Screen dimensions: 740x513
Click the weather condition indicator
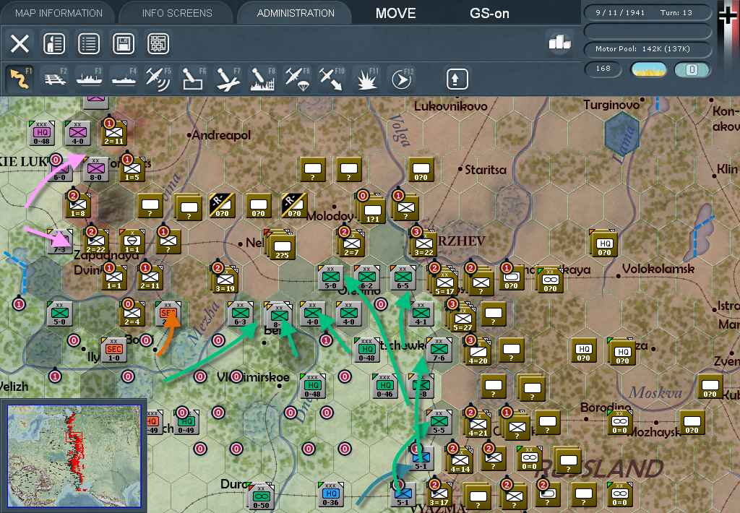pyautogui.click(x=649, y=70)
